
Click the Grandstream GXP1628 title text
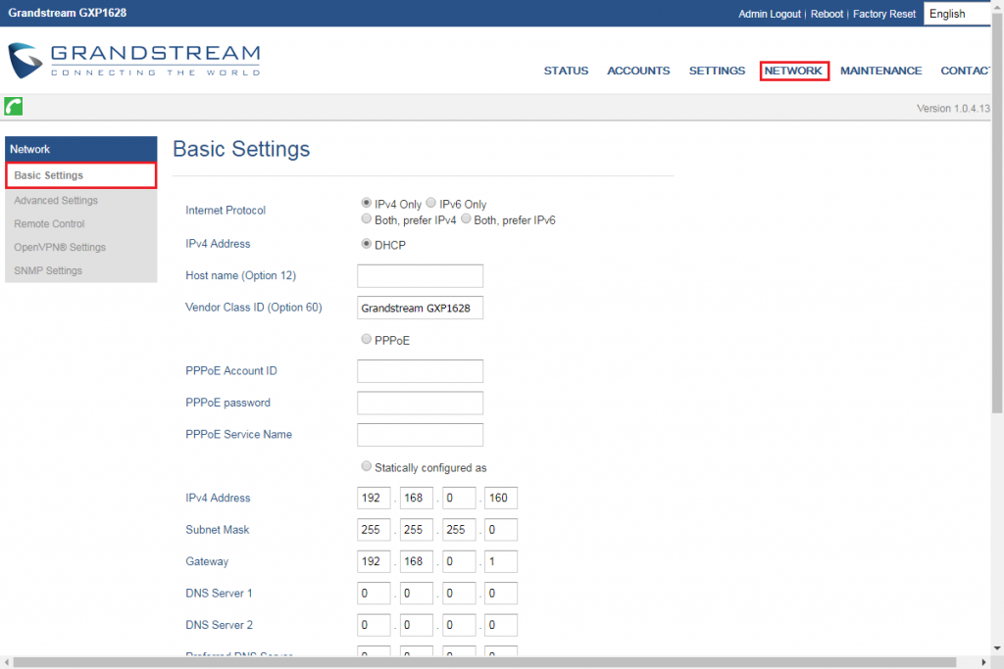[x=68, y=13]
